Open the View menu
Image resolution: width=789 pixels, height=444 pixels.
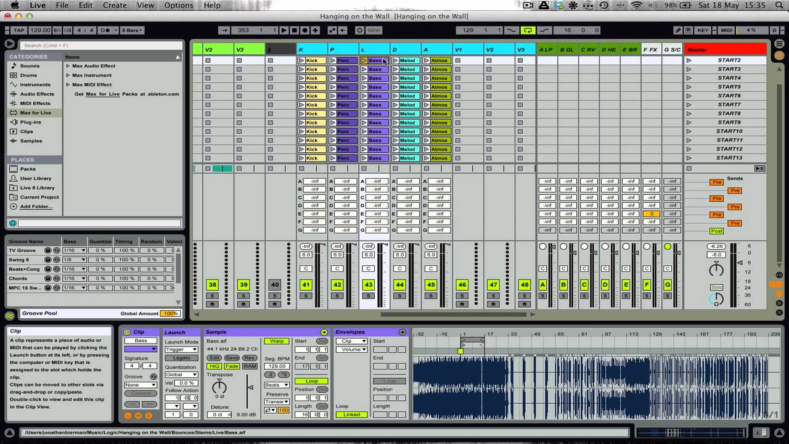click(145, 6)
